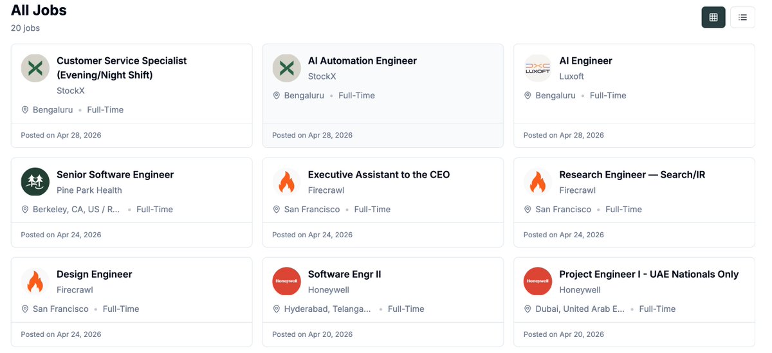Screen dimensions: 772x353
Task: Open Research Engineer — Search/IR job
Action: [x=632, y=175]
